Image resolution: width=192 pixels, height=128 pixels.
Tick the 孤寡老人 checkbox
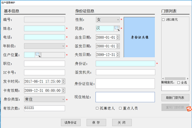tap(97, 108)
